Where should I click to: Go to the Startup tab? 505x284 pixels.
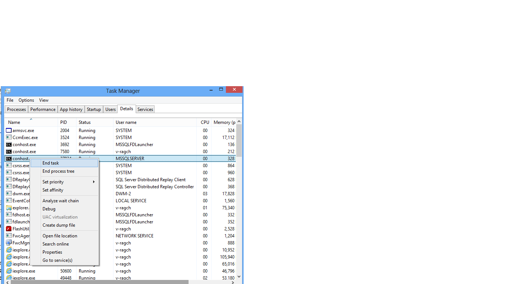(94, 109)
